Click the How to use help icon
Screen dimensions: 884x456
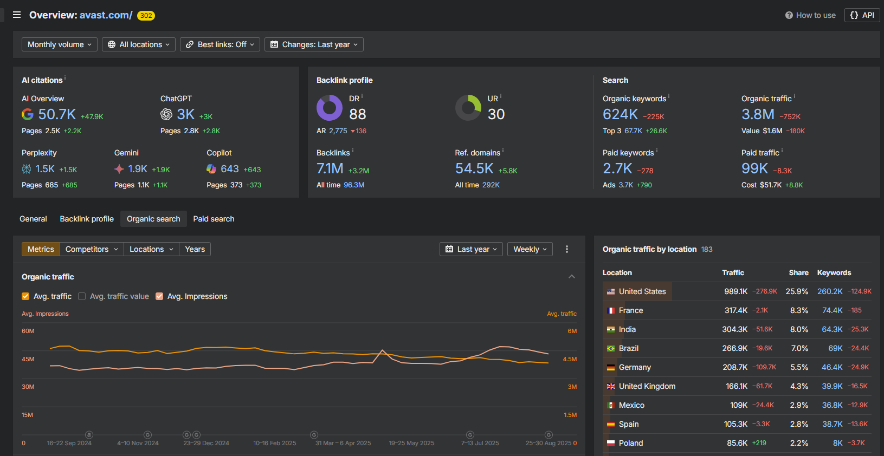789,15
